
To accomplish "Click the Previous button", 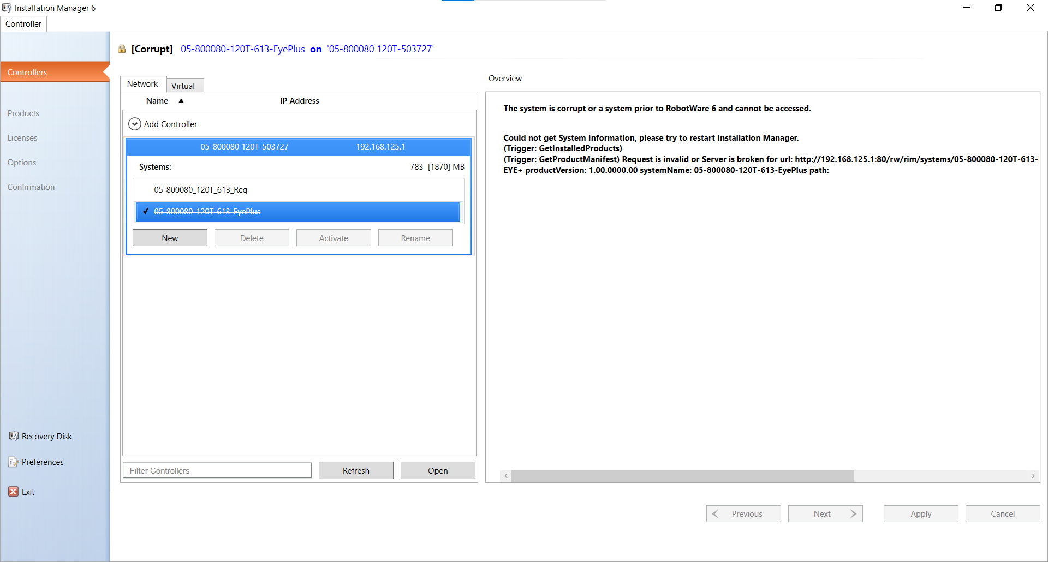I will [x=743, y=513].
